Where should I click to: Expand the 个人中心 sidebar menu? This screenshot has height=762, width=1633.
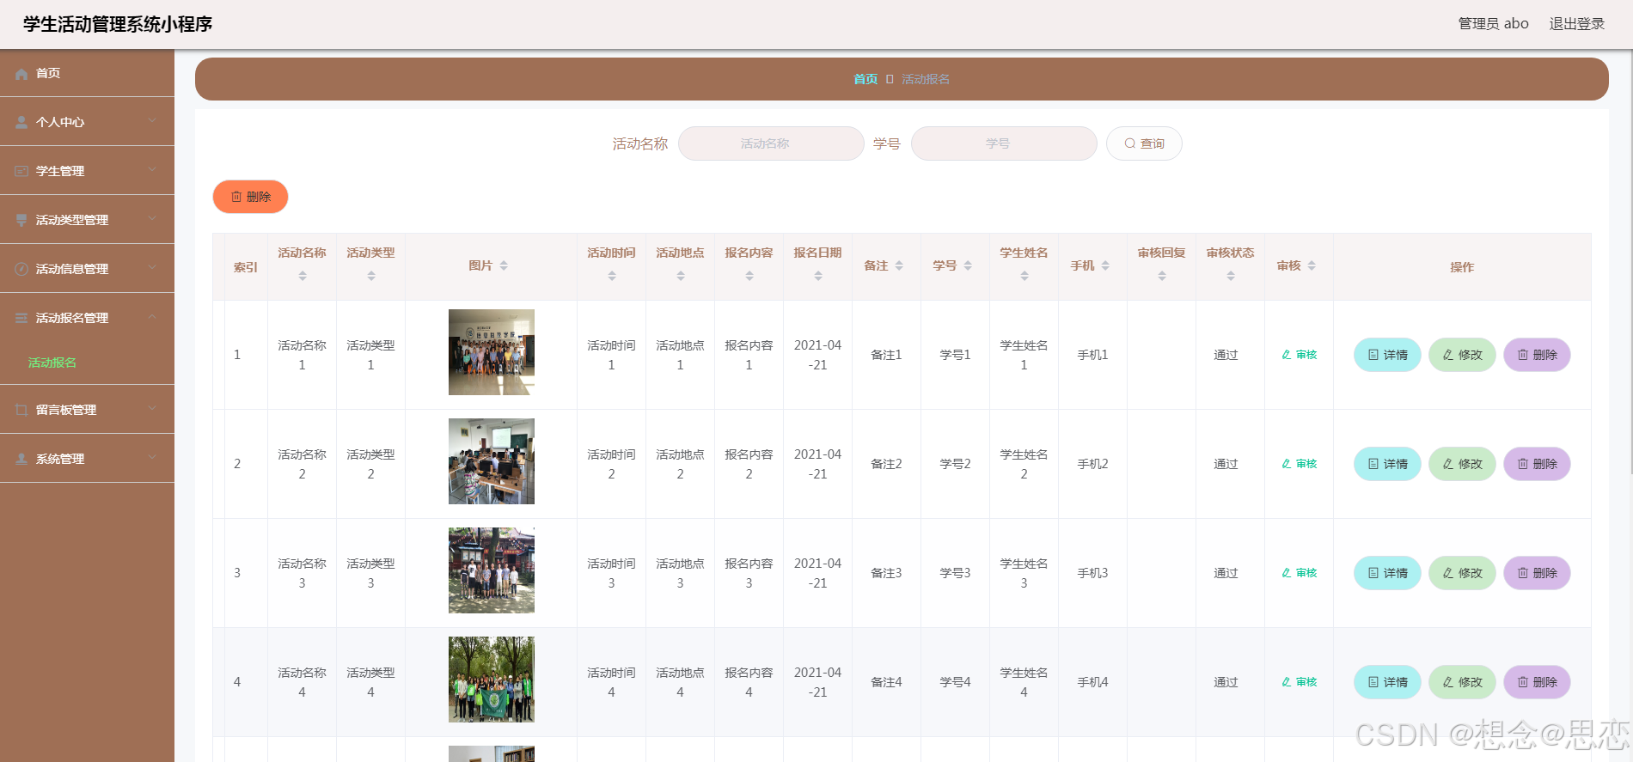point(87,122)
